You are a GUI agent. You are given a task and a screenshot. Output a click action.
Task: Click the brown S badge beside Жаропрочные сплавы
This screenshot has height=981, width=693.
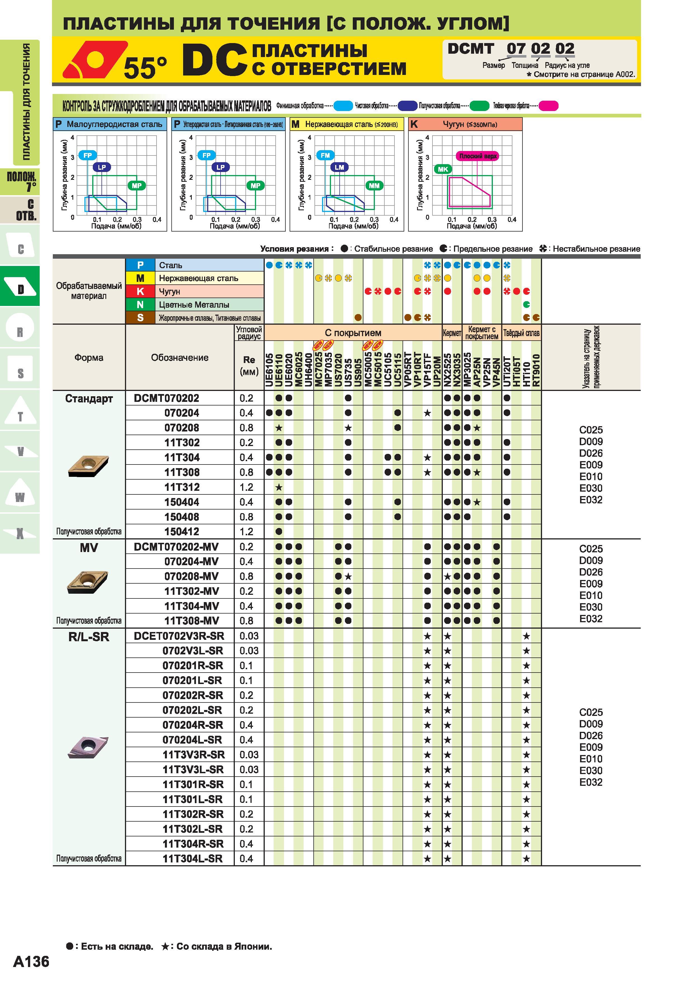(140, 317)
